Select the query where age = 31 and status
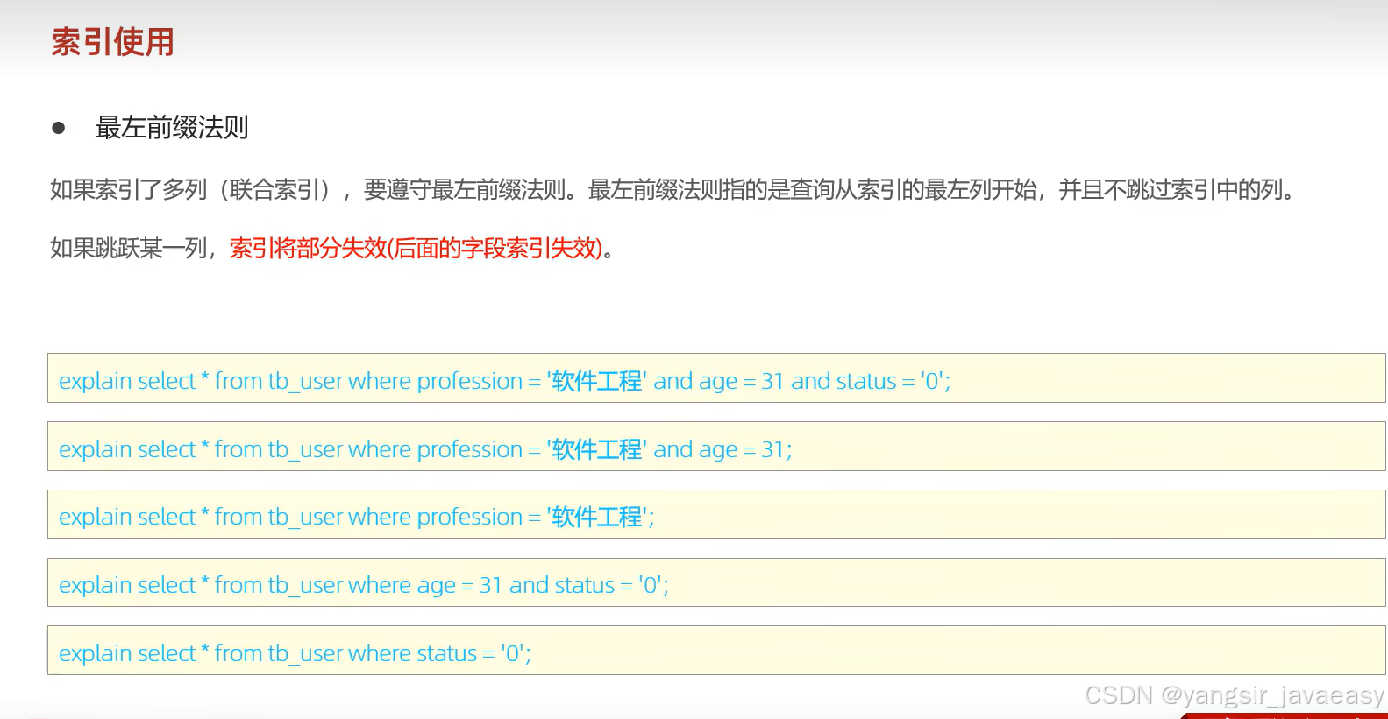The width and height of the screenshot is (1388, 719). (x=716, y=582)
